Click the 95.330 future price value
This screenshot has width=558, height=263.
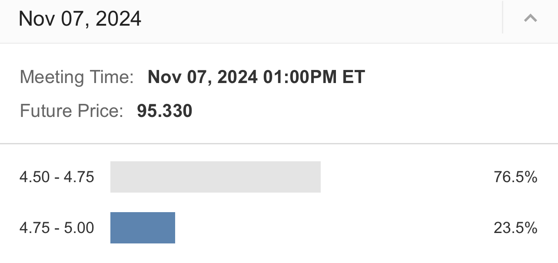click(165, 111)
